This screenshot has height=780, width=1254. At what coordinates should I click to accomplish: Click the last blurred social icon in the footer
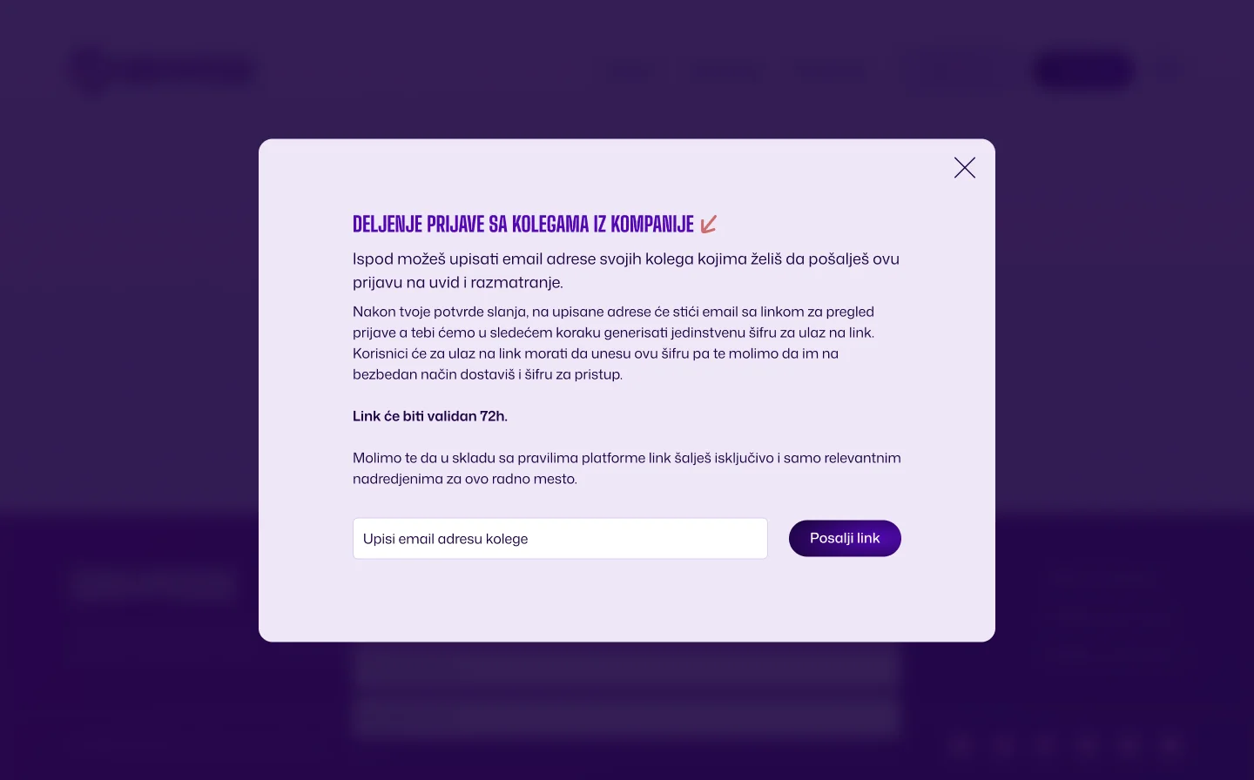tap(1170, 745)
